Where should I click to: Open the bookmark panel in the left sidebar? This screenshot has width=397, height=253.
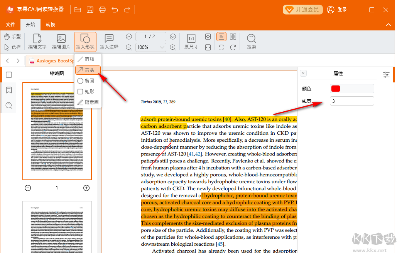click(9, 90)
